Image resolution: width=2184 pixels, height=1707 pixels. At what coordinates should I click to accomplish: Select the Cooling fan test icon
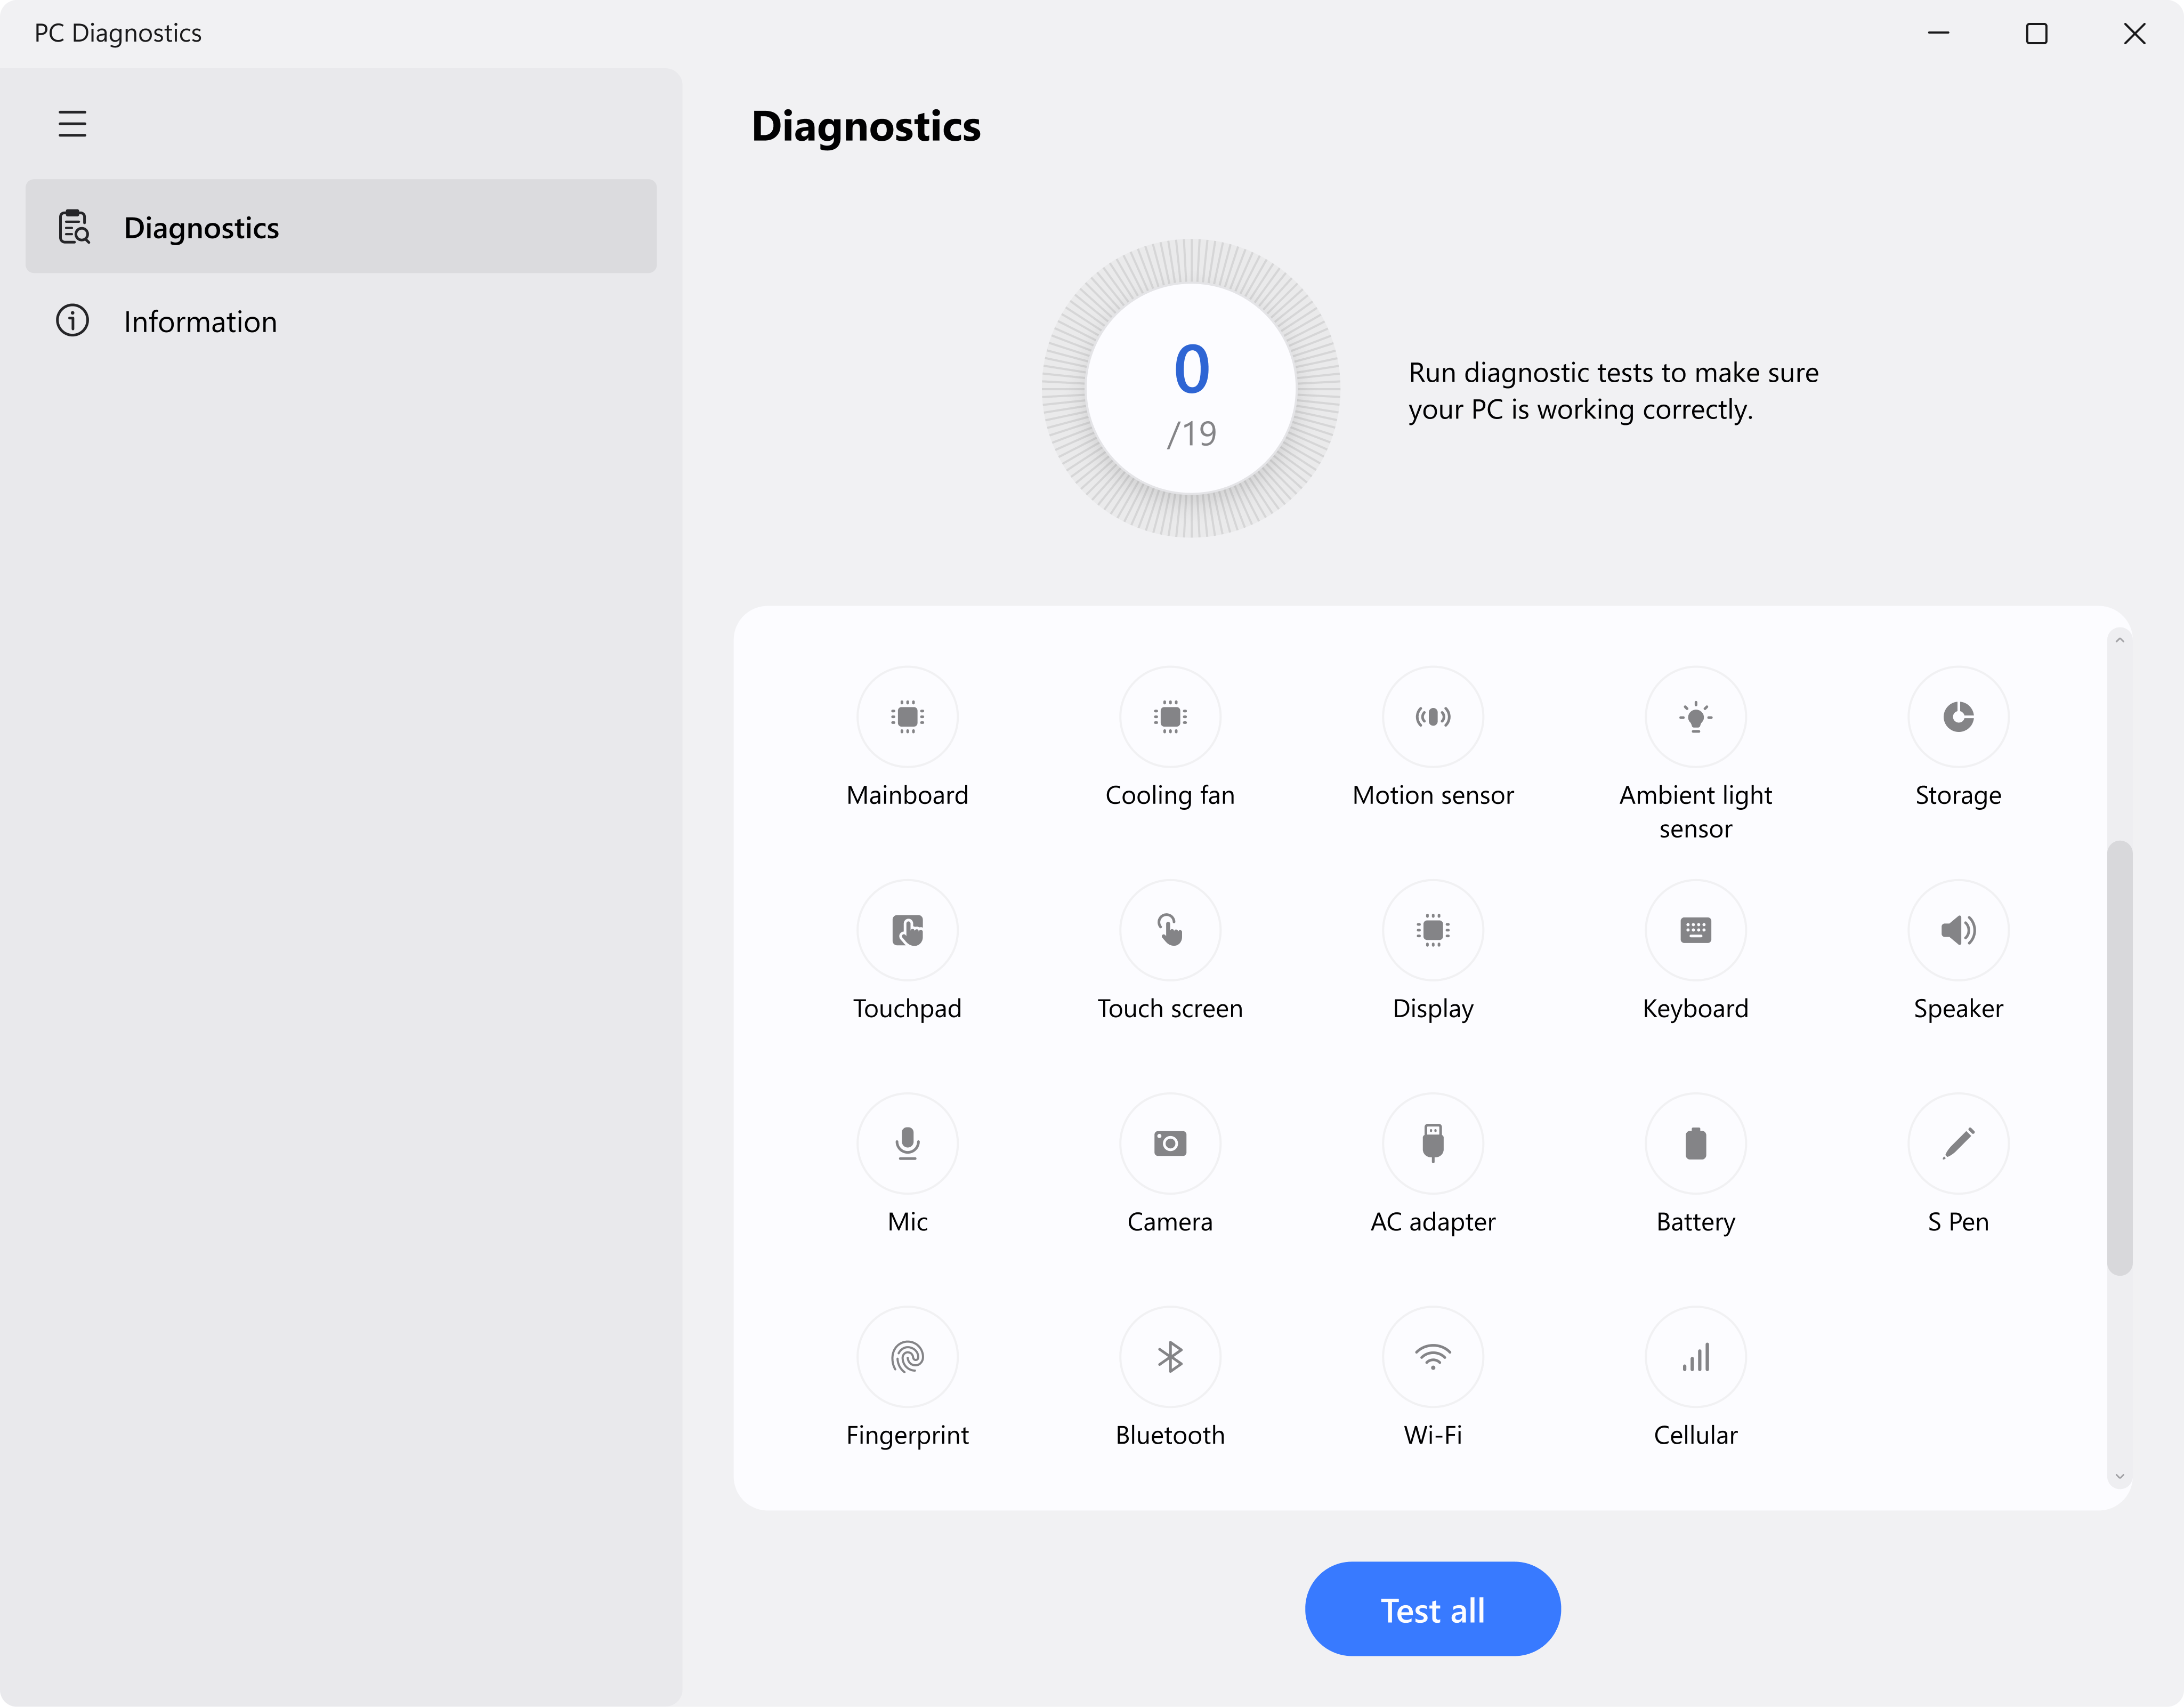coord(1169,716)
